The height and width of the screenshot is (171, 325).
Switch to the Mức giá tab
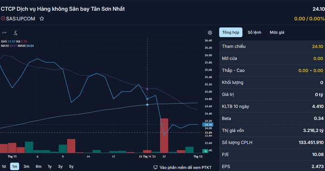277,32
